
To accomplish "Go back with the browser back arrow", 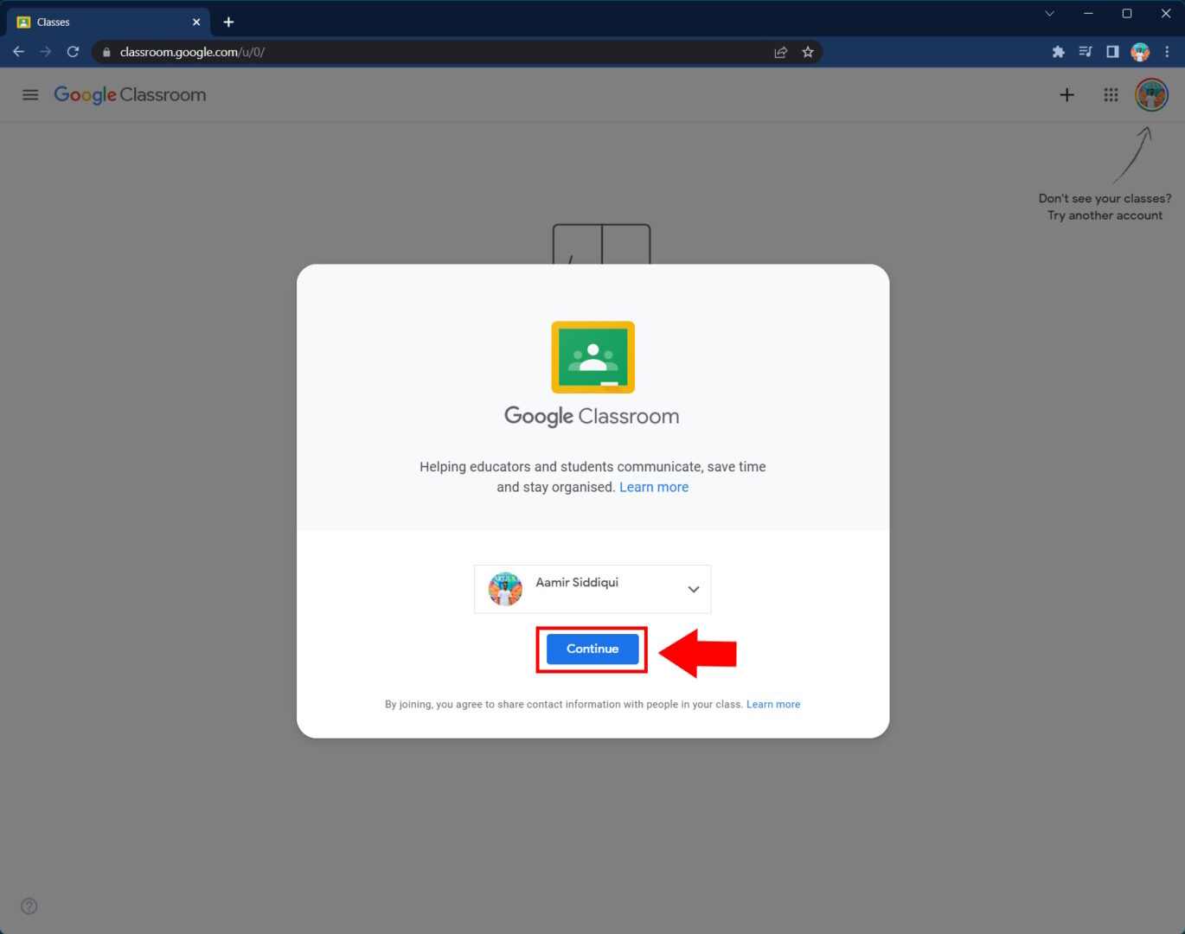I will coord(18,52).
